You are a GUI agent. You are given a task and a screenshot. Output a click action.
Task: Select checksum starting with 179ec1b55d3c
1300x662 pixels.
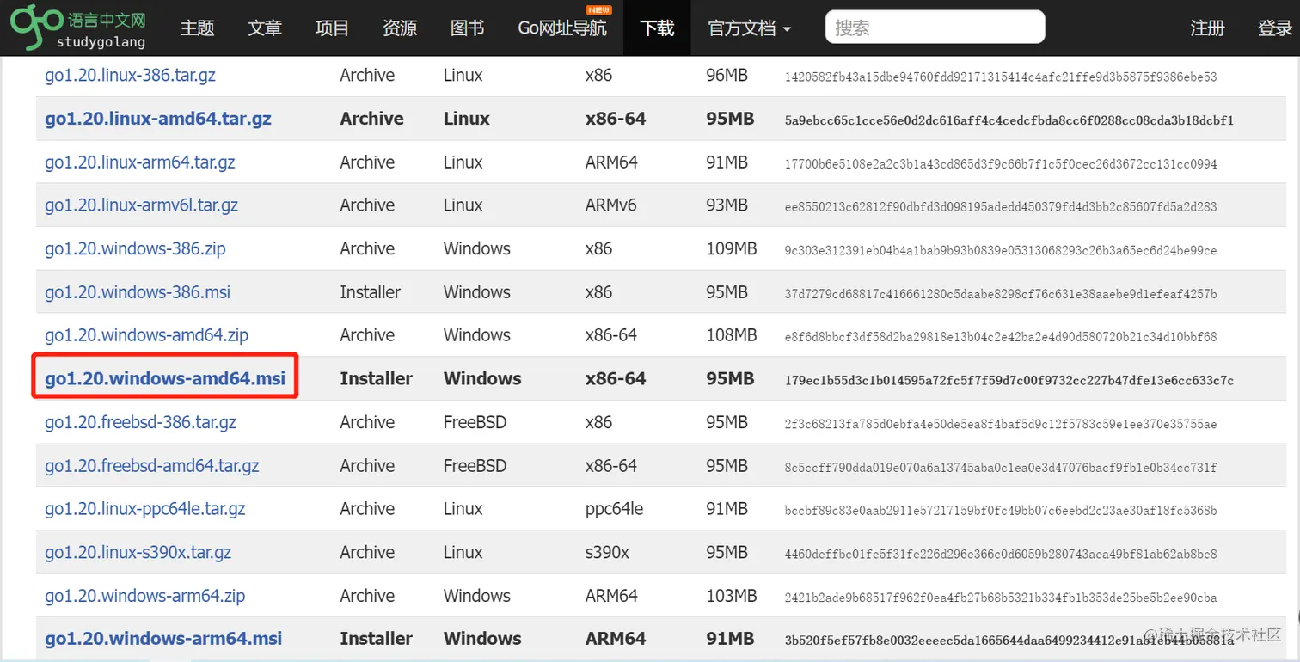[1009, 380]
